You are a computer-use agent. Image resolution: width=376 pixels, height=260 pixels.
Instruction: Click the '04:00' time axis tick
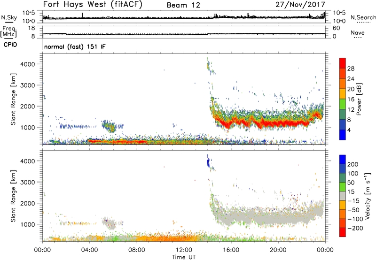pyautogui.click(x=90, y=250)
